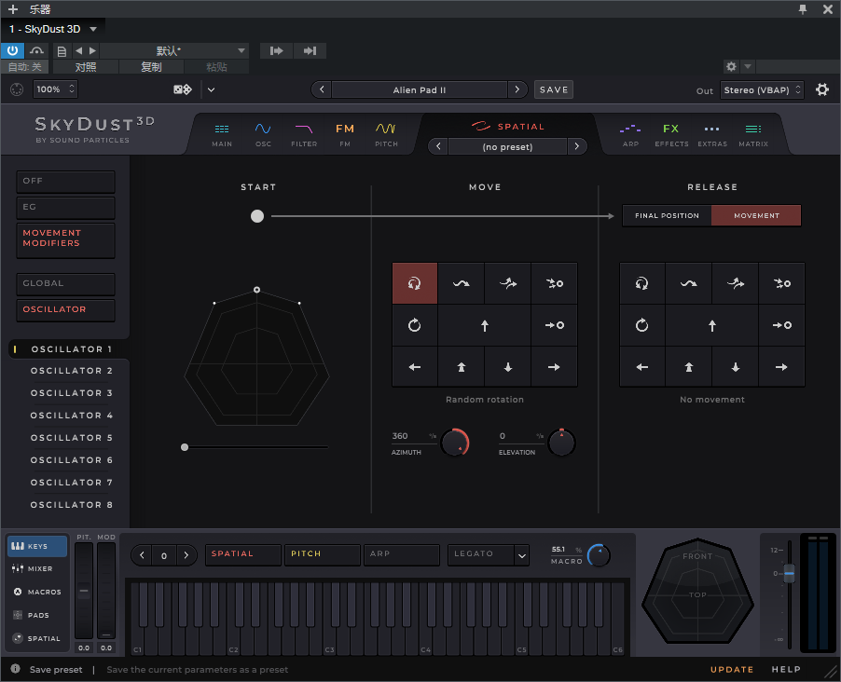Image resolution: width=841 pixels, height=682 pixels.
Task: Click bypass curve icon next to power
Action: tap(36, 51)
